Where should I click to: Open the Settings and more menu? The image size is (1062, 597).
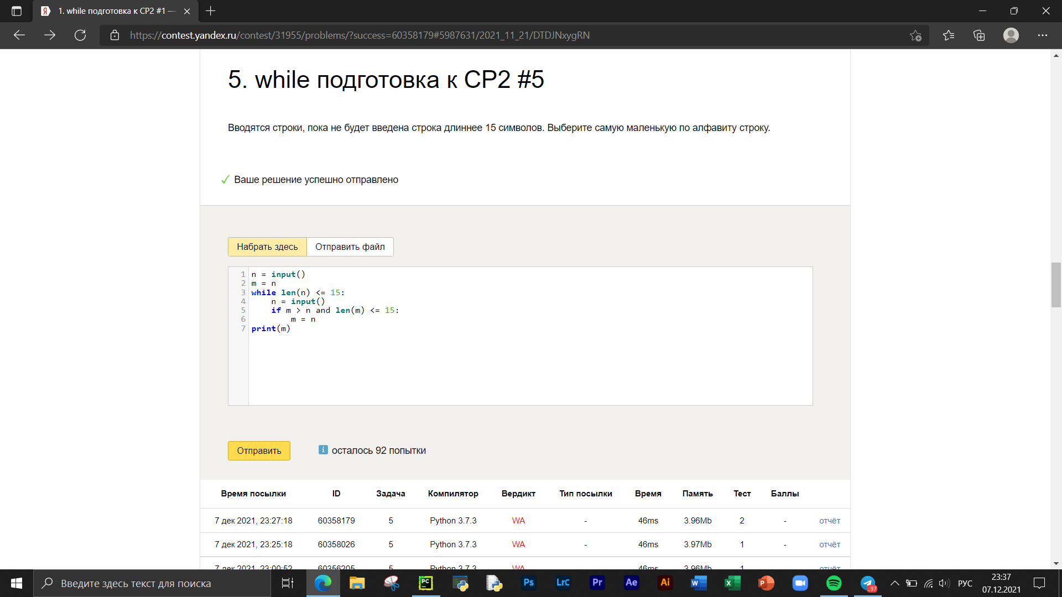click(1042, 35)
